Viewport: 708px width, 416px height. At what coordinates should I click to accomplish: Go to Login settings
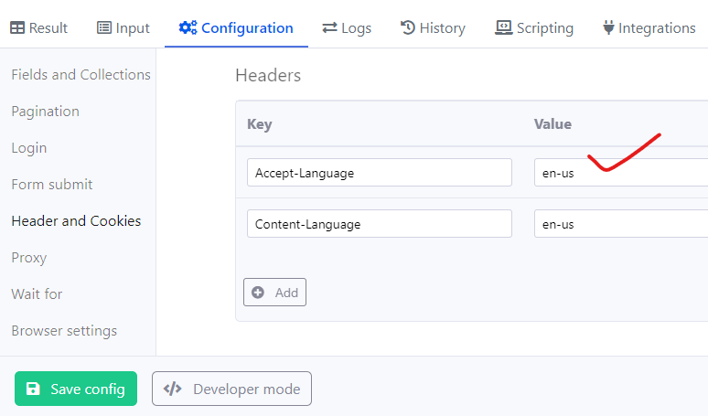[29, 148]
